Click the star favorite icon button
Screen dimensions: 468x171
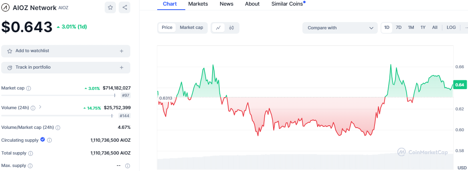pos(110,8)
